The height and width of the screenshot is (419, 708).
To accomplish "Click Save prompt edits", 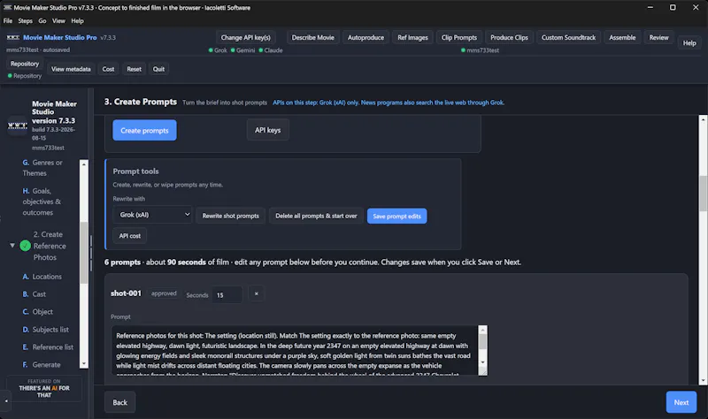I will 396,216.
